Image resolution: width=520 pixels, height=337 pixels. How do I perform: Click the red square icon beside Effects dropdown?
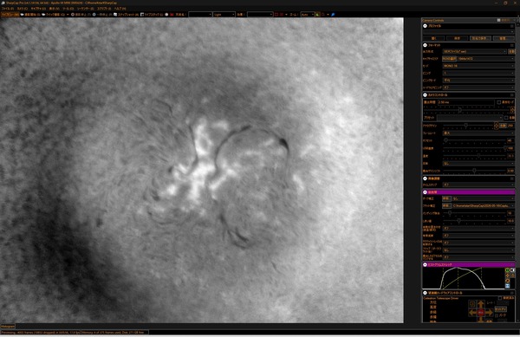click(276, 15)
